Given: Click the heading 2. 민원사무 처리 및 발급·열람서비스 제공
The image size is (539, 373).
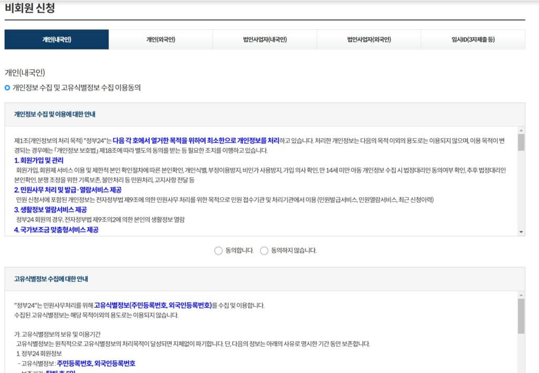Looking at the screenshot, I should tap(68, 190).
